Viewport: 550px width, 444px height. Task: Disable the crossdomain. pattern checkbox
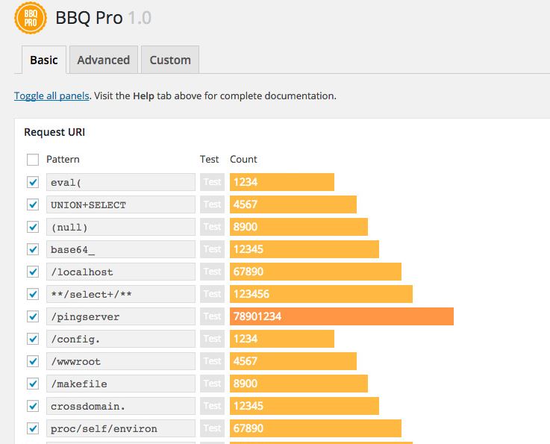[33, 406]
